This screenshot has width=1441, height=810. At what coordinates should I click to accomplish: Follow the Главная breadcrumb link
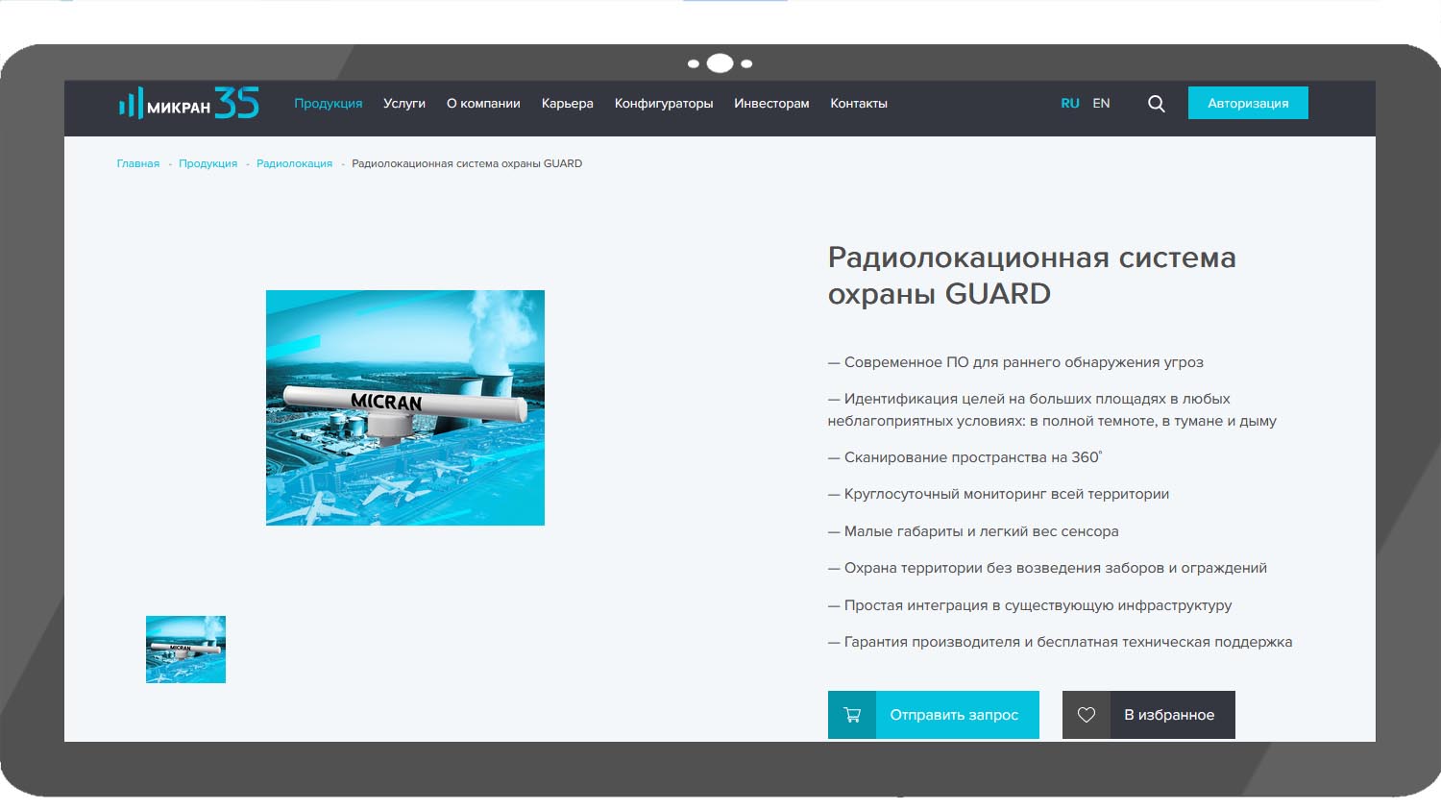tap(138, 163)
